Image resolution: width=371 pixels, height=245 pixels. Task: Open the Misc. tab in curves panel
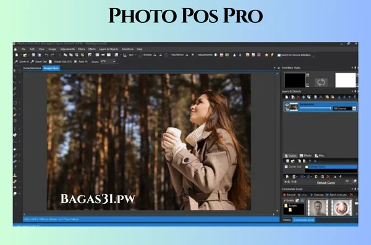pos(320,156)
